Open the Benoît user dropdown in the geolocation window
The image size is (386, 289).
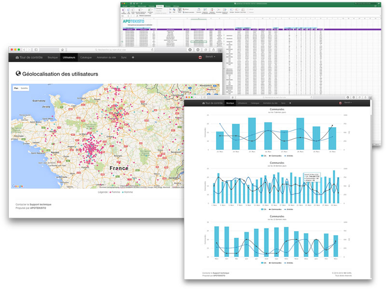pos(210,57)
